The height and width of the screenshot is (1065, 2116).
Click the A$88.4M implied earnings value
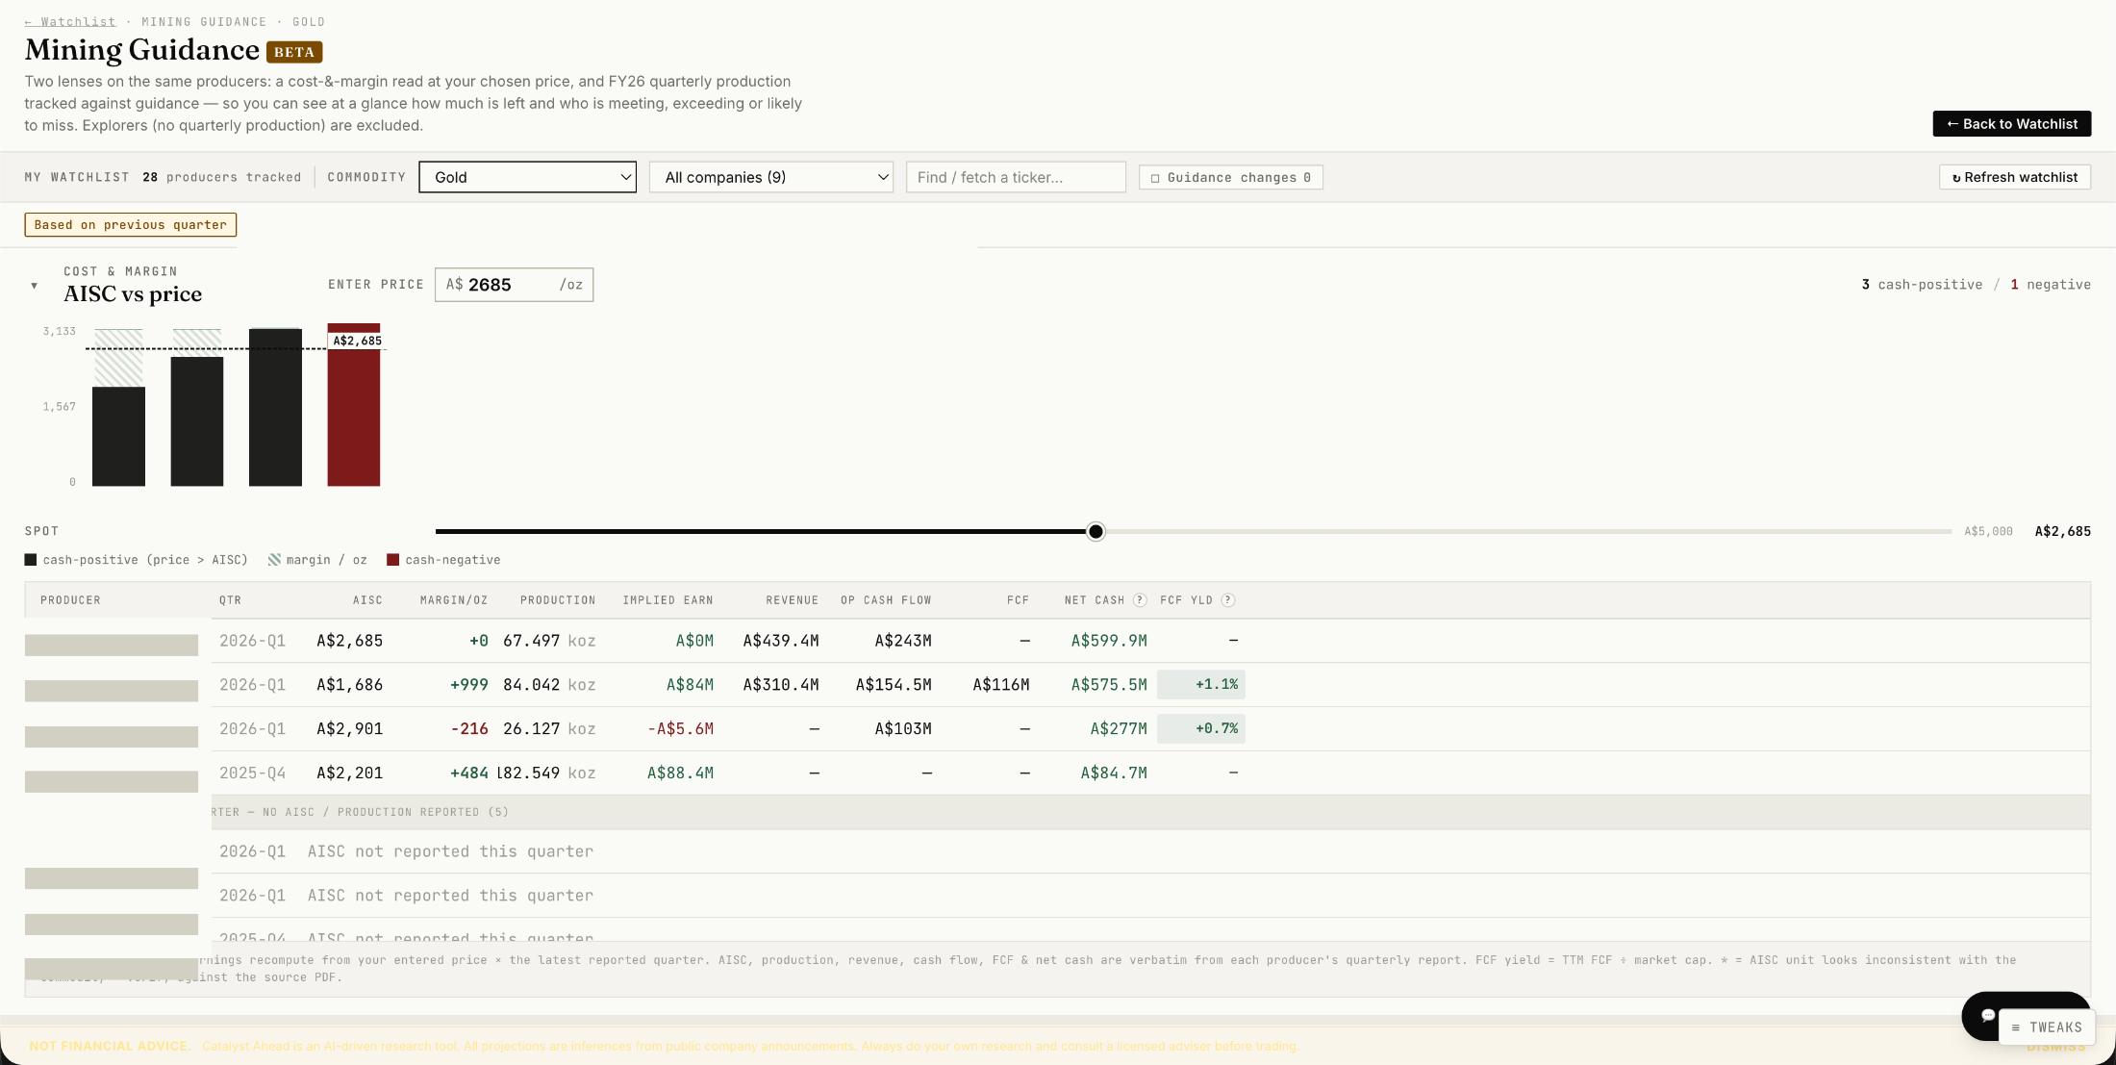[680, 773]
